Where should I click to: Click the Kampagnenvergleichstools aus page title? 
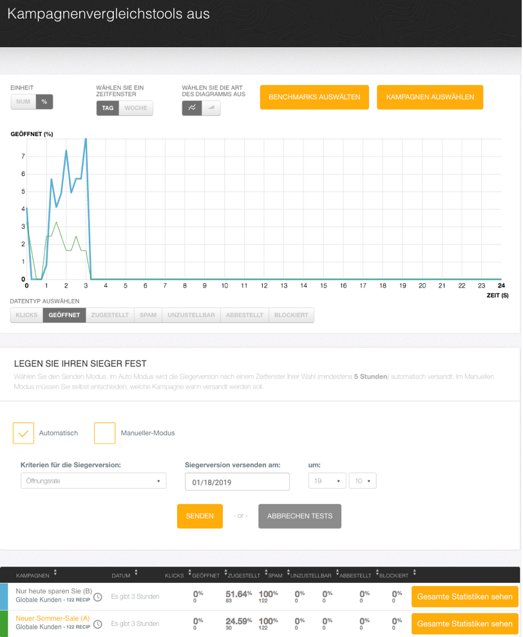(x=108, y=14)
